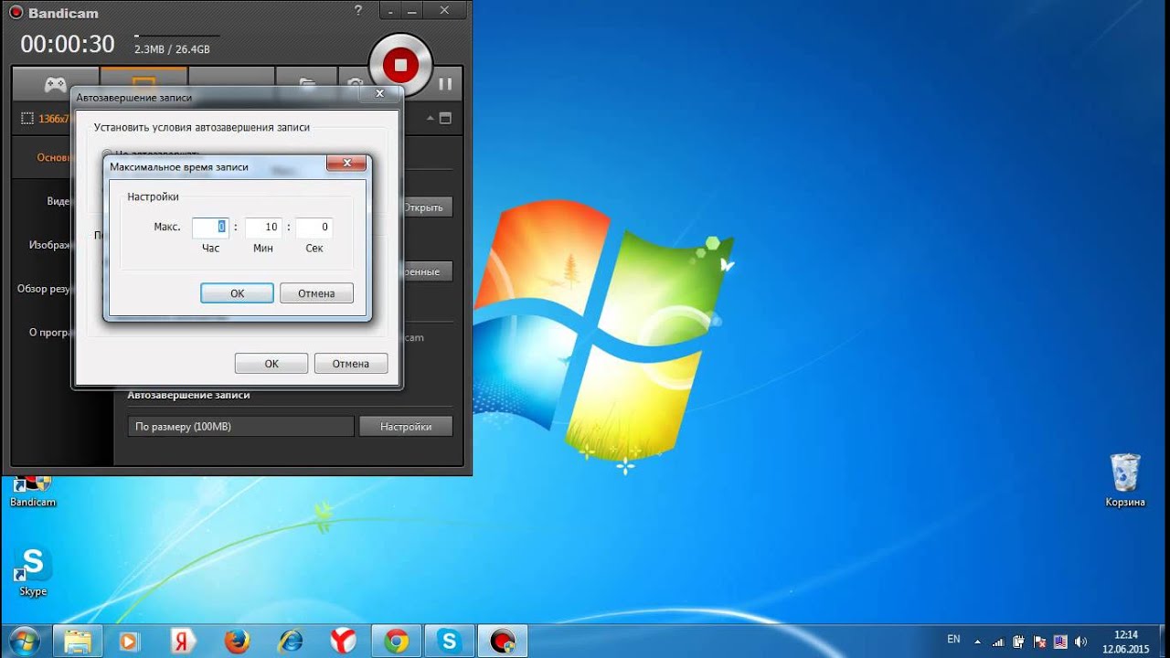Open the power plug battery tray icon
This screenshot has height=658, width=1170.
pyautogui.click(x=1019, y=641)
